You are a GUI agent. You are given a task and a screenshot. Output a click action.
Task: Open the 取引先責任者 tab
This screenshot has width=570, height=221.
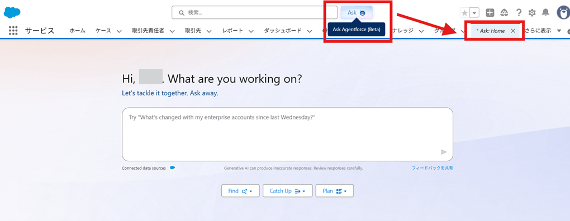148,31
